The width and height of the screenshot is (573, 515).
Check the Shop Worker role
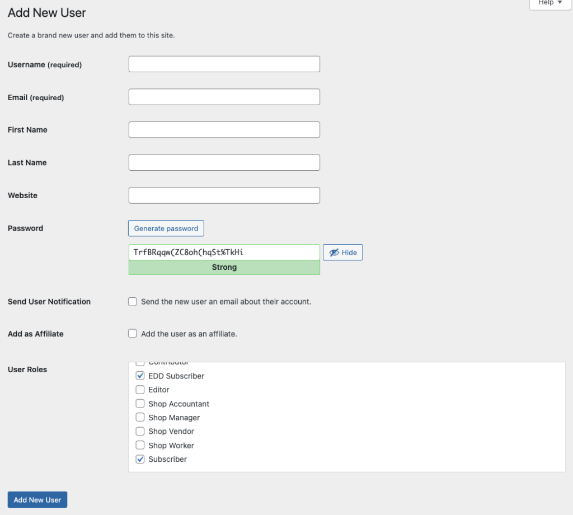point(140,446)
